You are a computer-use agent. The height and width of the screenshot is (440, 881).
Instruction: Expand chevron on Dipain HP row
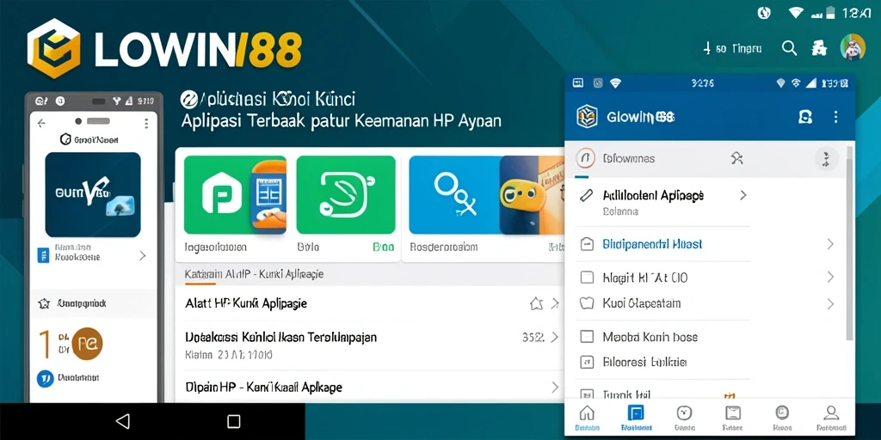[555, 388]
